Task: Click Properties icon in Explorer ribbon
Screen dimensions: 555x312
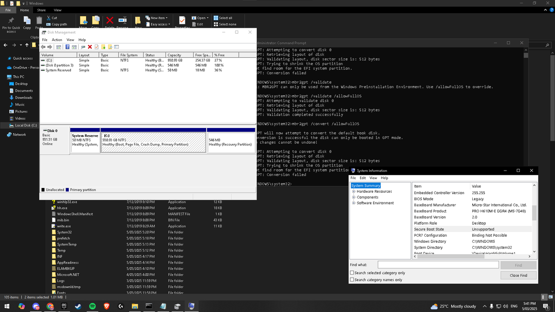Action: tap(182, 21)
